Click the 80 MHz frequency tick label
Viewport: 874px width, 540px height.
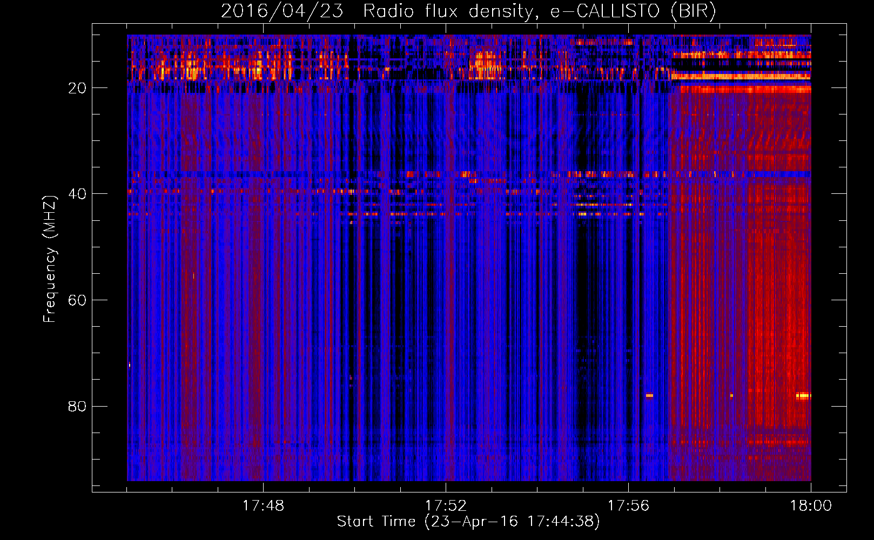point(77,406)
